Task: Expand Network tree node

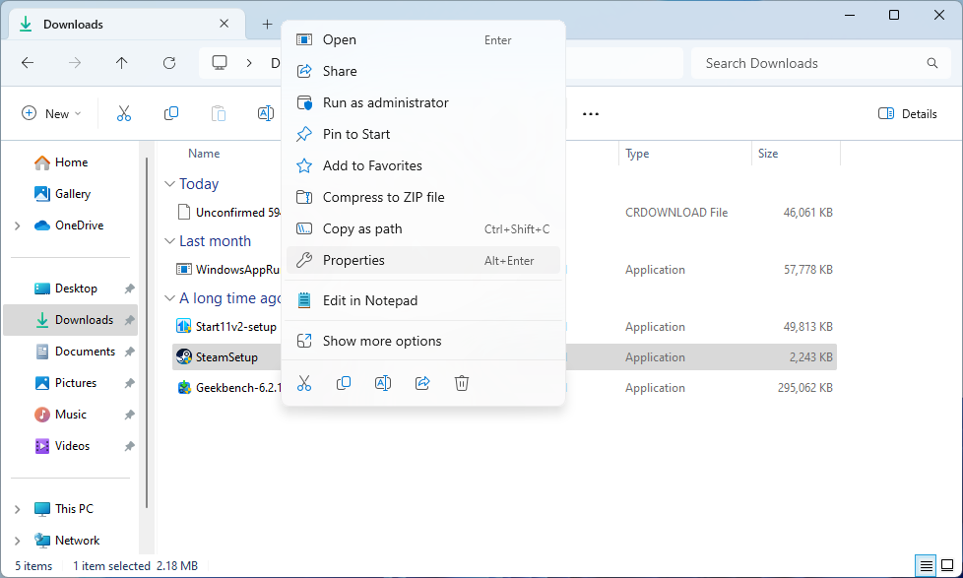Action: click(x=17, y=541)
